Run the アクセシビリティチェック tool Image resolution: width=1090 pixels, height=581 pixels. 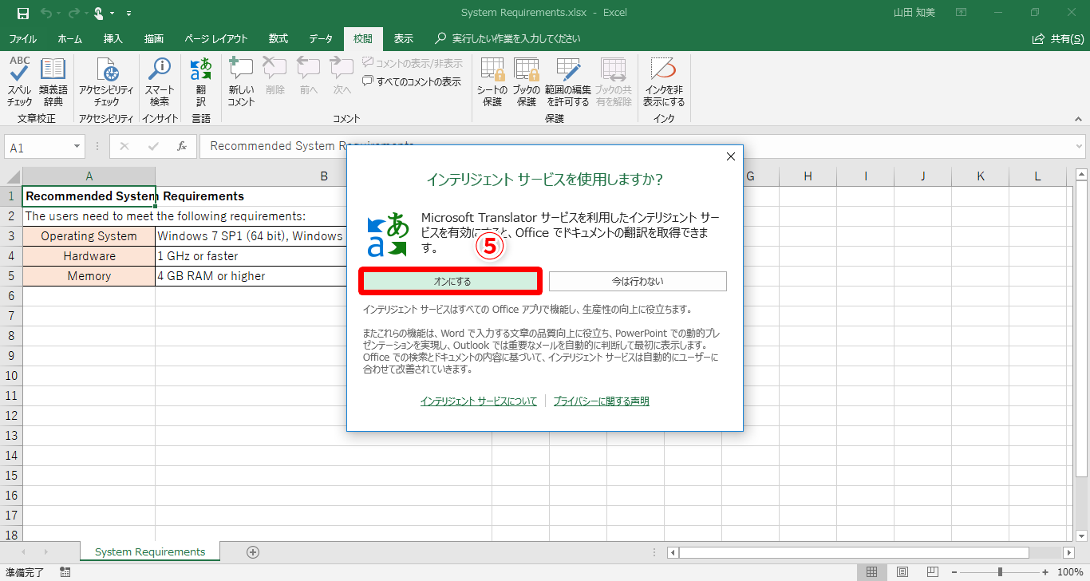106,81
